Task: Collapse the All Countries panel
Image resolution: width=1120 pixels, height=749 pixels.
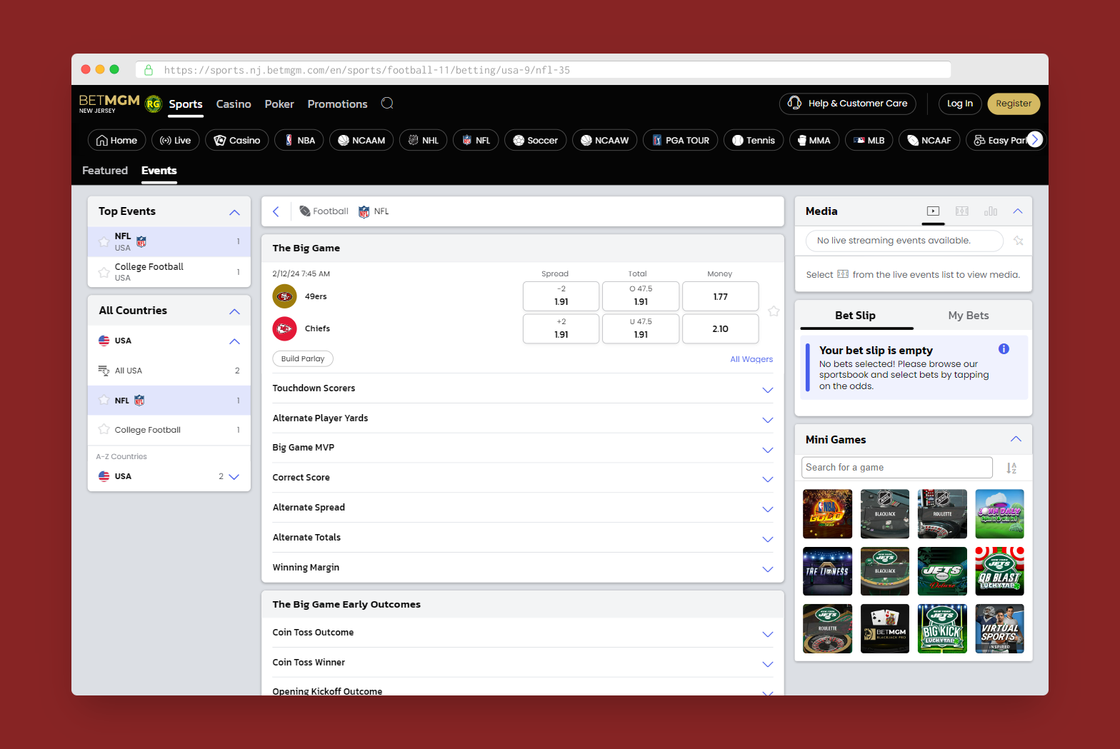Action: [x=234, y=311]
